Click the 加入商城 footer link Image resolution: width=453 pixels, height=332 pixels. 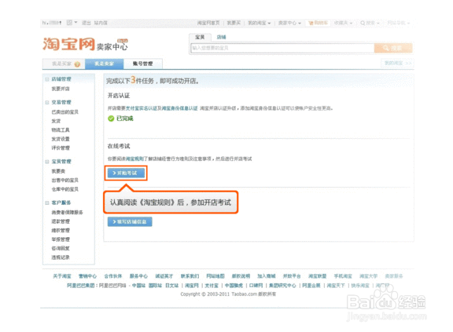click(266, 276)
